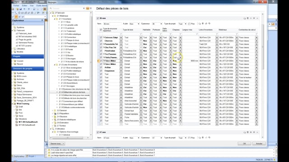The image size is (289, 162).
Task: Click the highlighted orange icon in main window's third toolbar row
Action: (16, 17)
